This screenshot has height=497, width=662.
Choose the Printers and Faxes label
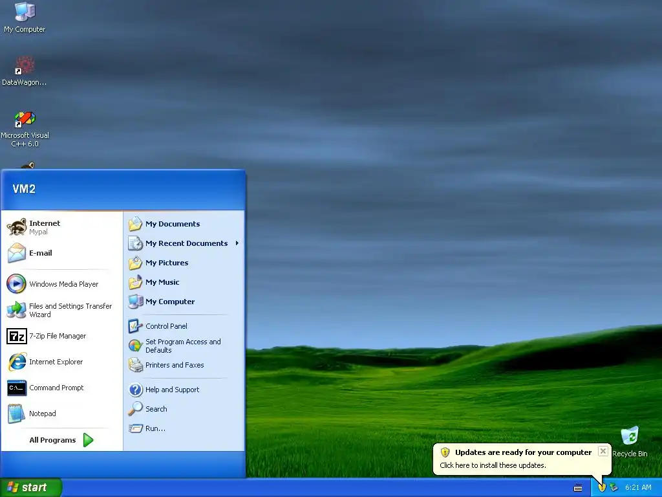[x=175, y=365]
